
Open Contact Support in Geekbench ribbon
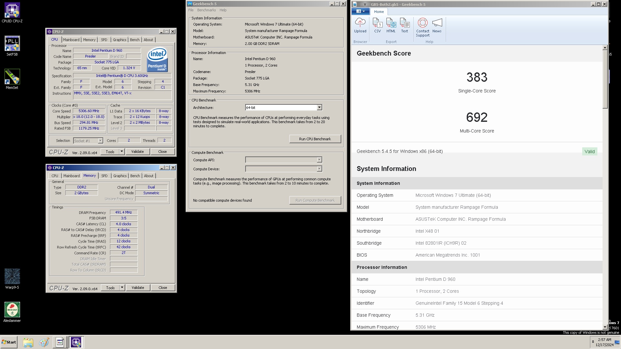click(423, 27)
